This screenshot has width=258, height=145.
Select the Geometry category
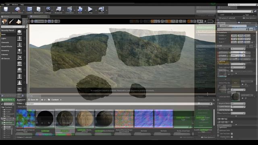coord(5,51)
